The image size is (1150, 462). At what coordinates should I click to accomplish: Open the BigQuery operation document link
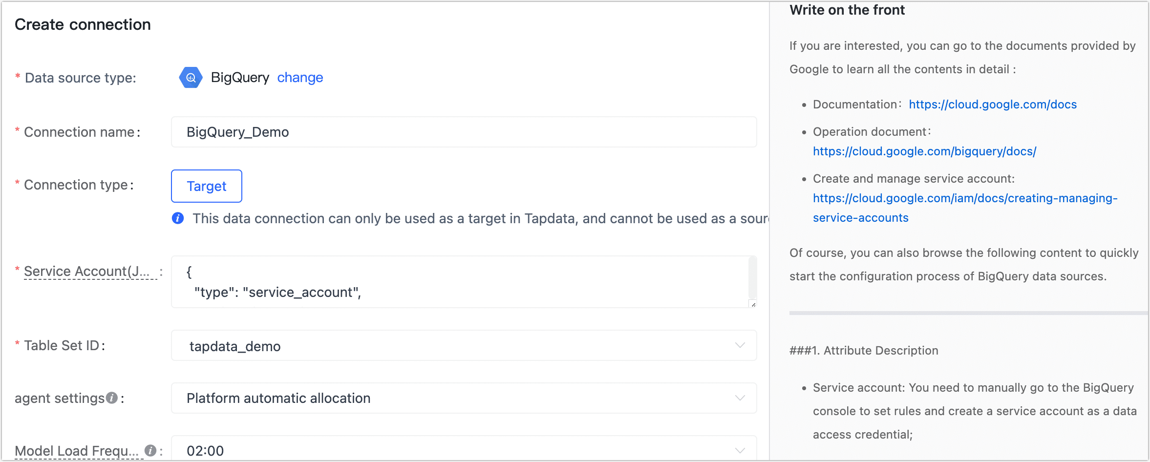click(x=924, y=151)
